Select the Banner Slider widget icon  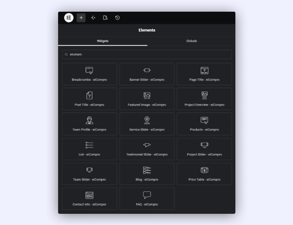point(147,70)
